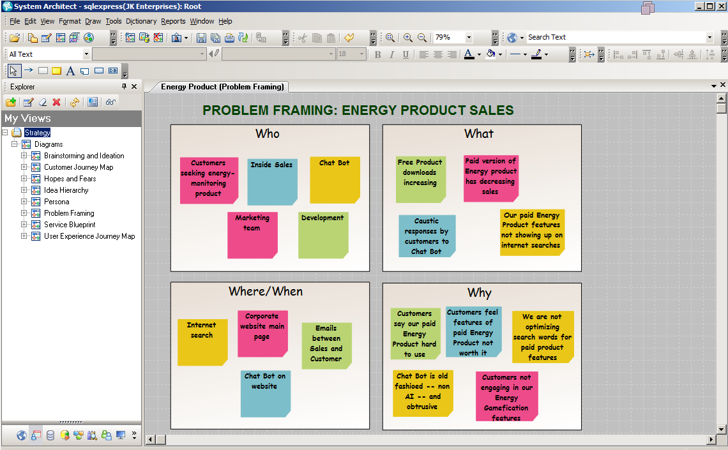The image size is (728, 450).
Task: Select the pointer arrow tool
Action: coord(13,71)
